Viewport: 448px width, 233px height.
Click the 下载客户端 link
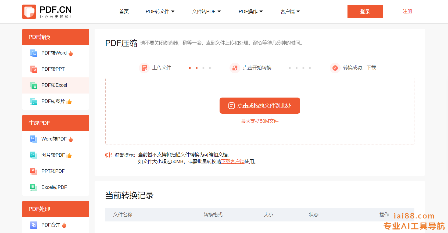click(233, 162)
